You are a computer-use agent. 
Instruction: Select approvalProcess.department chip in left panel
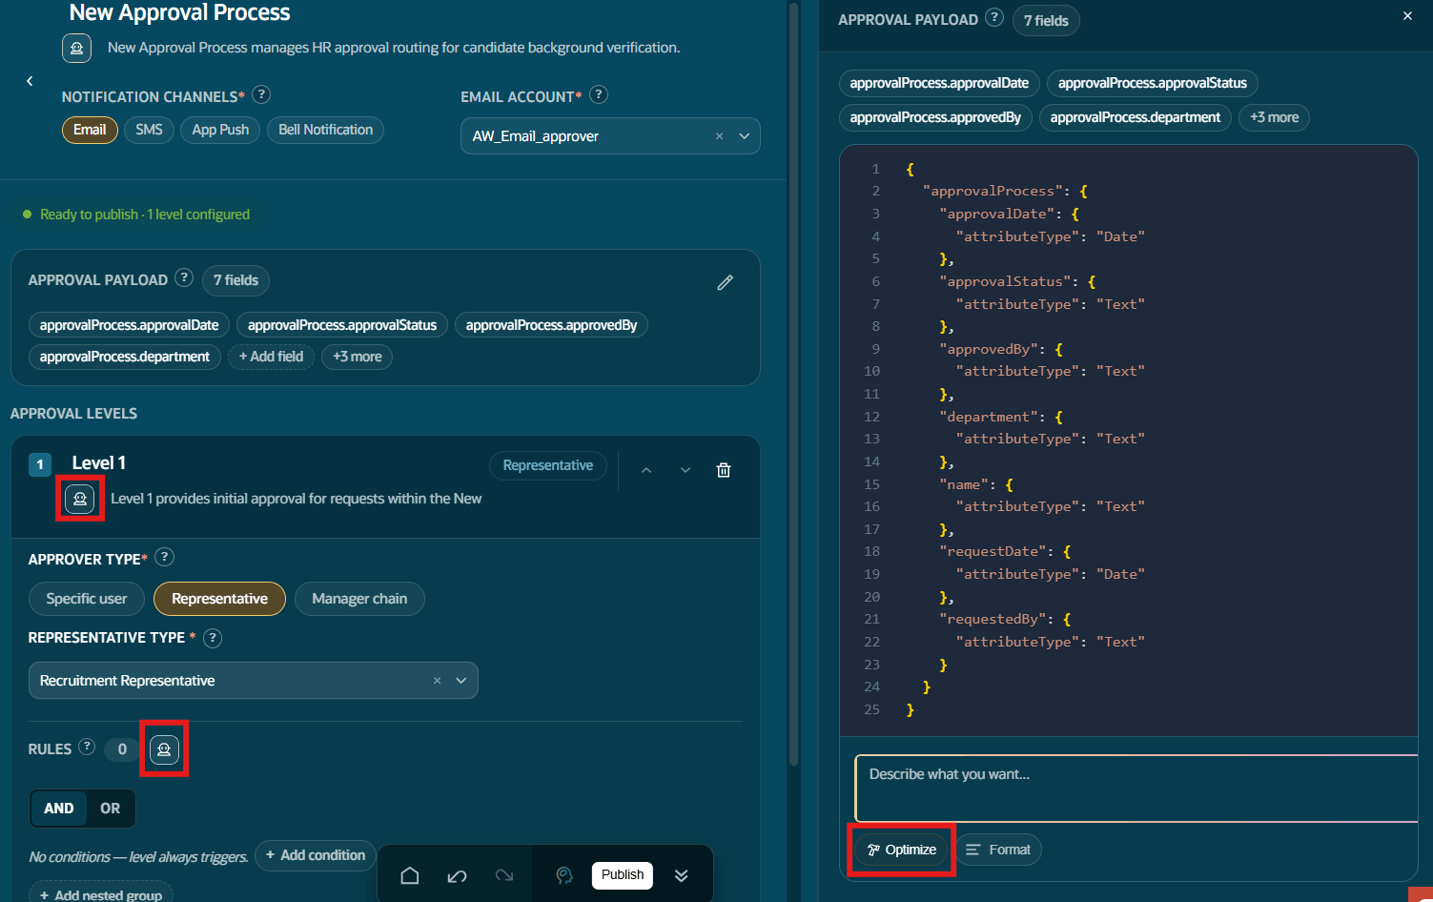[125, 357]
